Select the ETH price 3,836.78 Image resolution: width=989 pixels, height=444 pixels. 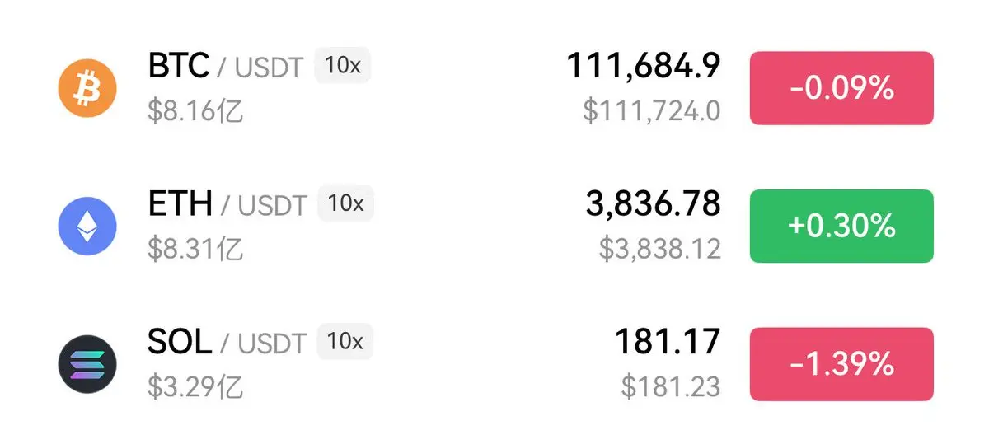(654, 204)
